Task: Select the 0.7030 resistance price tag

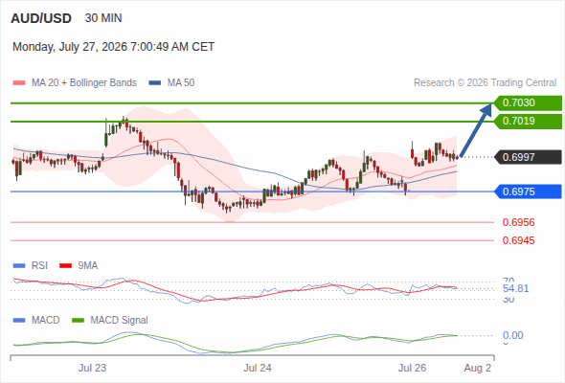Action: [528, 103]
